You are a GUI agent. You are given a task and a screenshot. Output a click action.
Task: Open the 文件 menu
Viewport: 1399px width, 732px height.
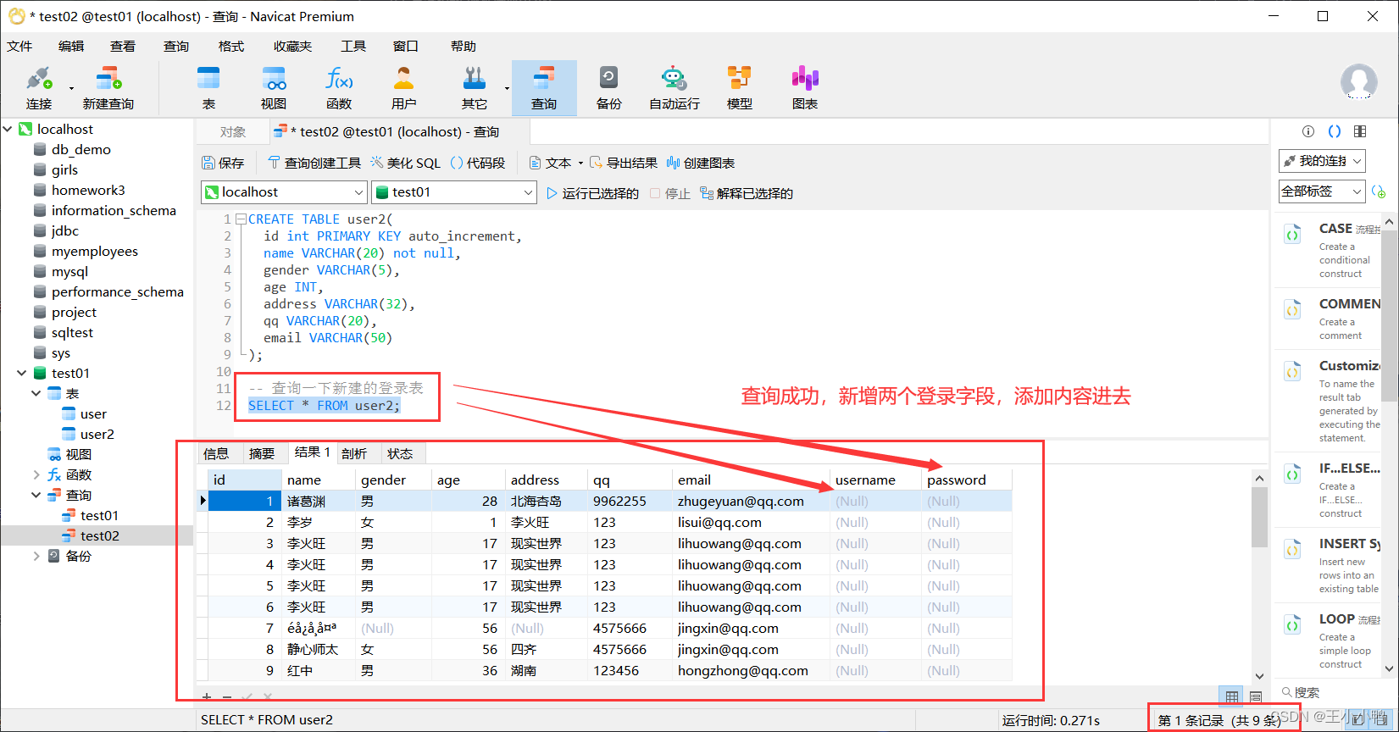point(19,46)
